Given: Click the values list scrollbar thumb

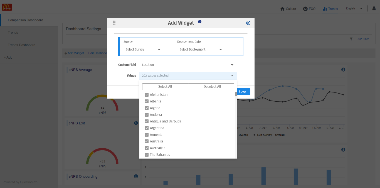Looking at the screenshot, I should 236,94.
